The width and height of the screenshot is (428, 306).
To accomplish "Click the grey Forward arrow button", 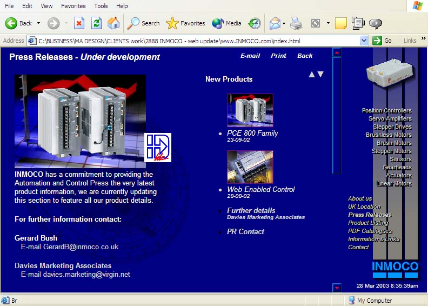I will (54, 23).
